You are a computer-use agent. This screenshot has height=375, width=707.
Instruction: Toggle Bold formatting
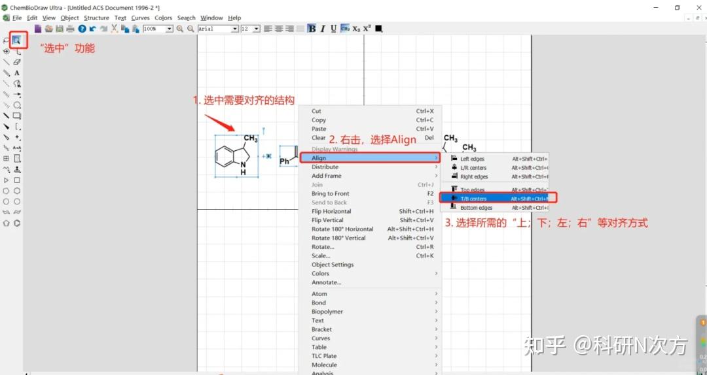312,29
